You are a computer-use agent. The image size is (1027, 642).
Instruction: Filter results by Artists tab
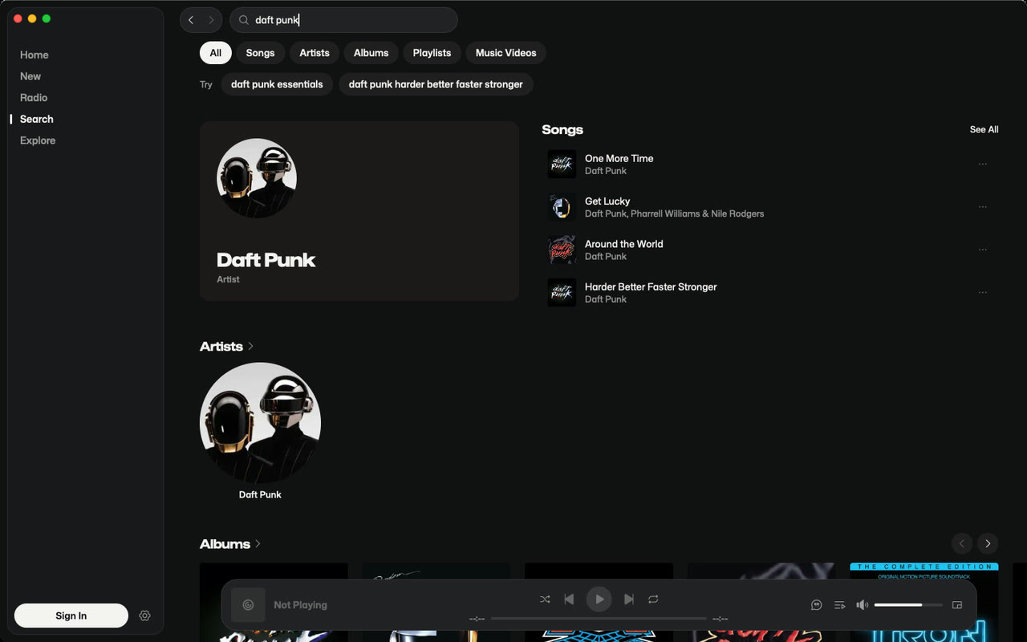315,53
